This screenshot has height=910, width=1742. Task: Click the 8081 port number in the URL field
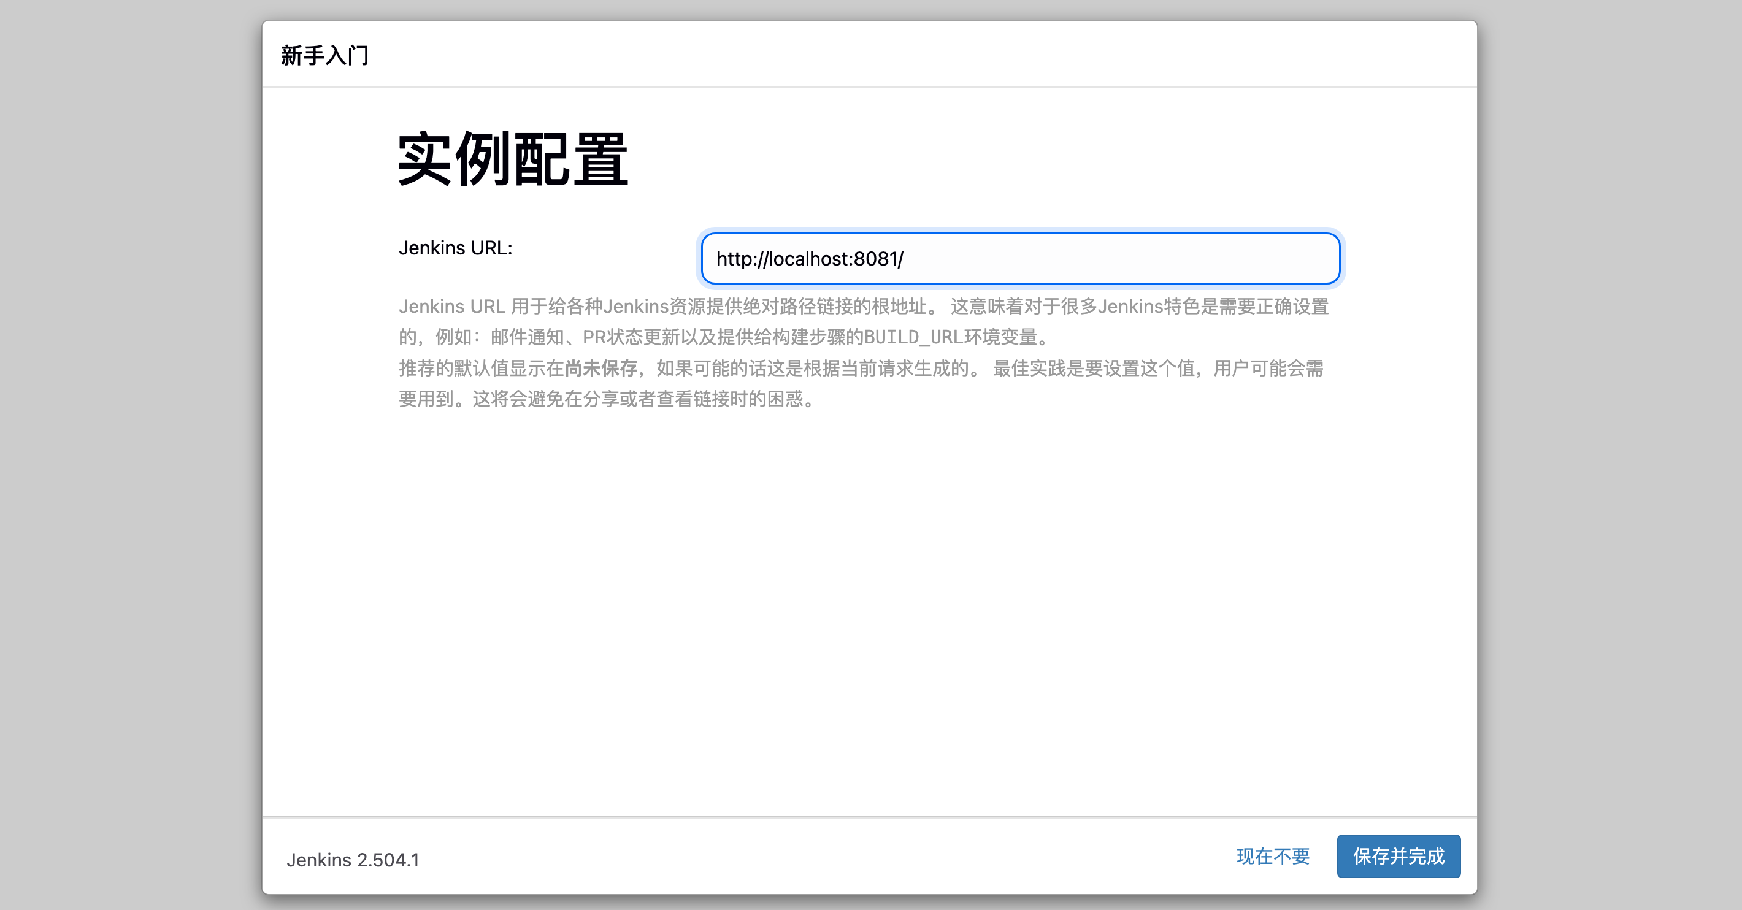click(875, 258)
